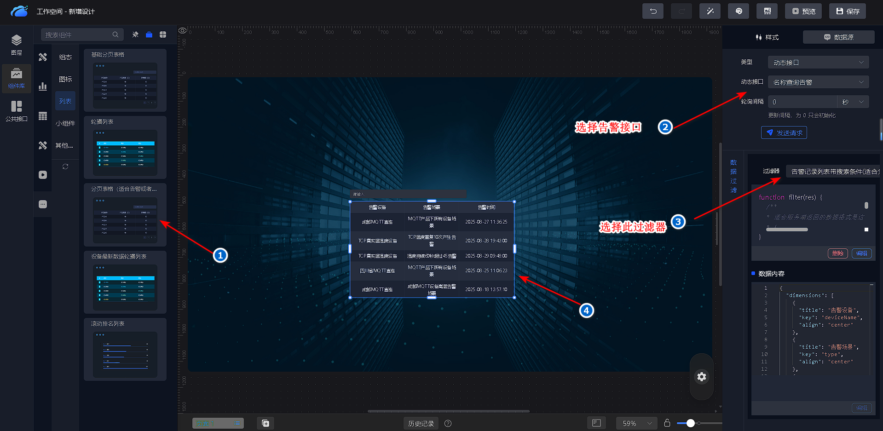Click the 发送请求 button
Viewport: 883px width, 431px height.
(x=784, y=133)
